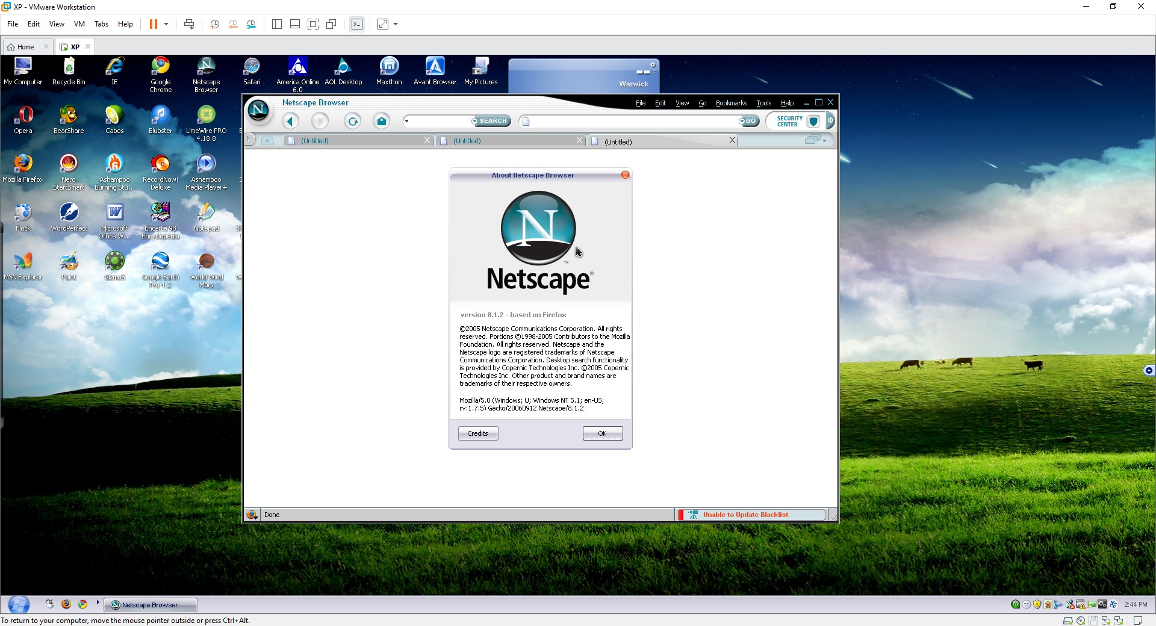Toggle the VMware library sidebar view
The image size is (1156, 626).
point(277,24)
